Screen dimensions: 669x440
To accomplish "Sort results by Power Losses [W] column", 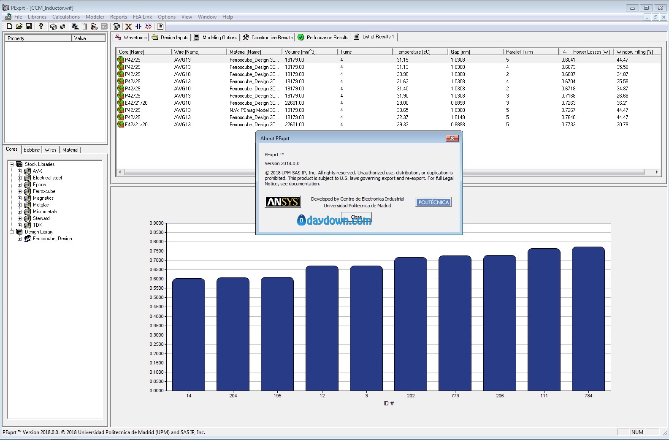I will point(585,52).
